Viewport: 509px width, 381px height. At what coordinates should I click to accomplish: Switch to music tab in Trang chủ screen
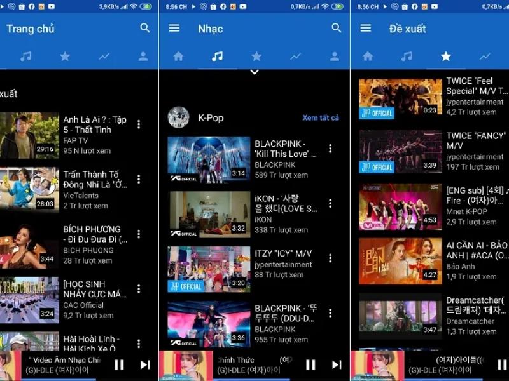pos(25,57)
